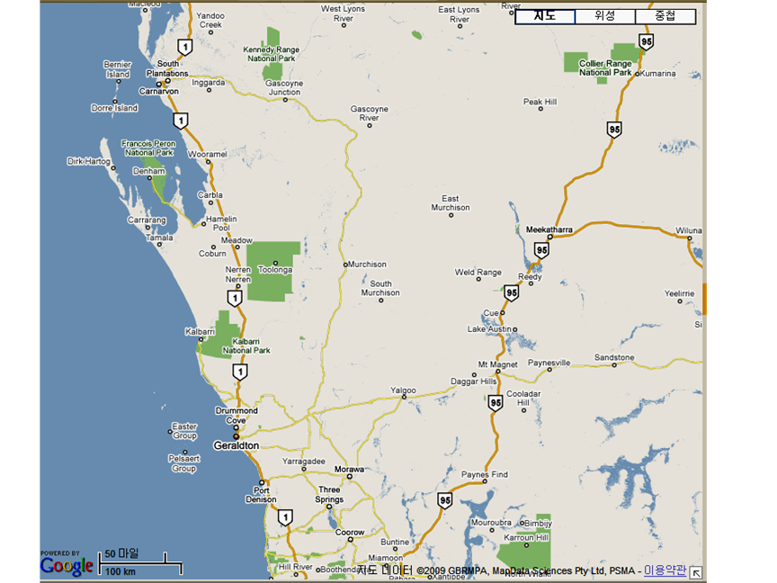
Task: Select the Carnarvon town marker
Action: point(159,85)
